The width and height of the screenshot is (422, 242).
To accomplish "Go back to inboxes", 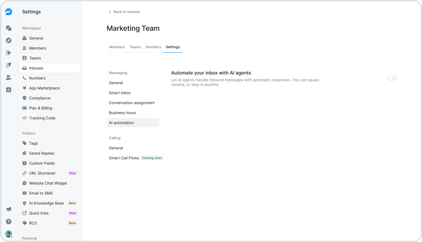I will (124, 11).
